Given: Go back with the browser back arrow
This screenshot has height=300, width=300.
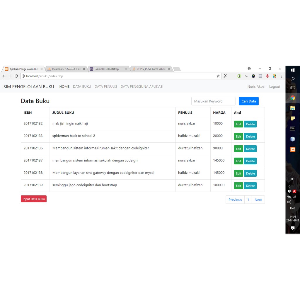Looking at the screenshot, I should pos(4,76).
